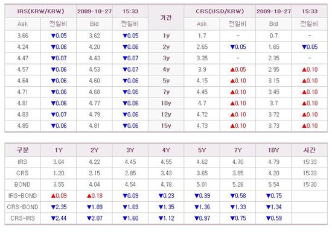Click the red up arrow 0.18 value
The height and width of the screenshot is (232, 332).
pyautogui.click(x=95, y=196)
